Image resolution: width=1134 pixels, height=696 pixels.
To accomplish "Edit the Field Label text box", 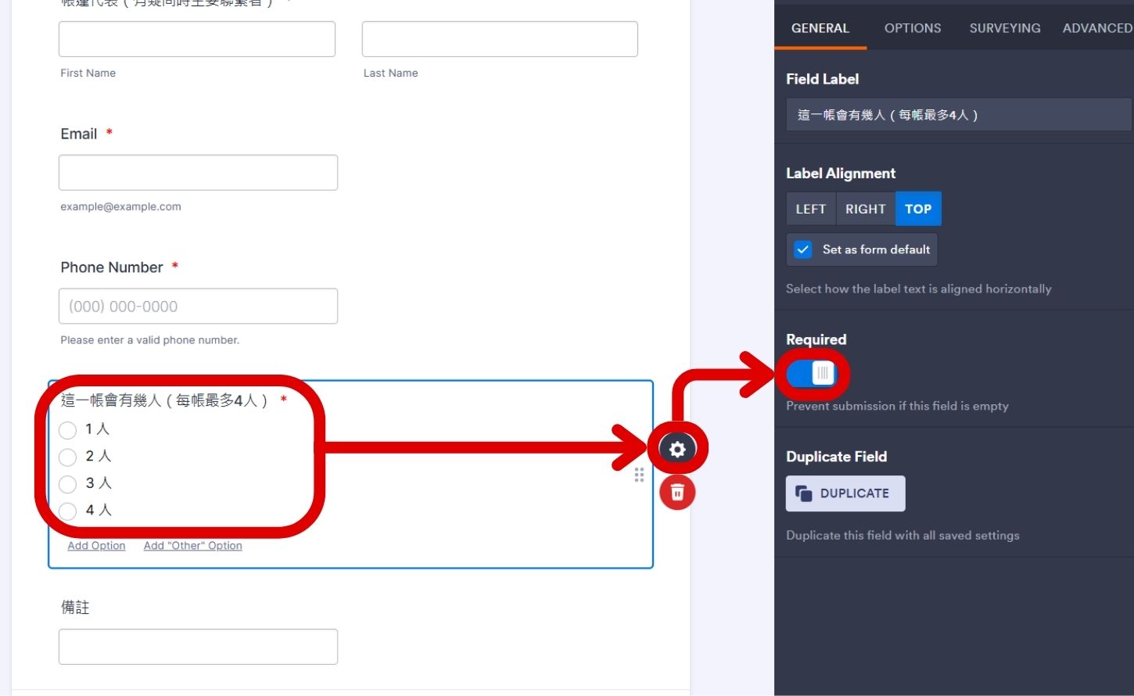I will tap(957, 115).
